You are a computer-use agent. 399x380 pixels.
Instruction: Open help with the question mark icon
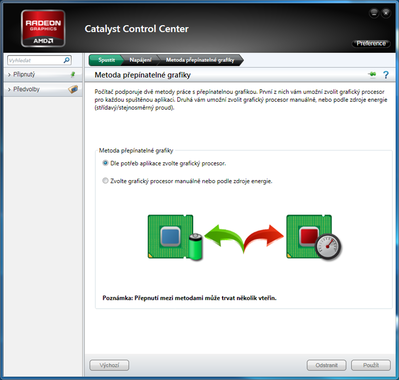point(386,75)
